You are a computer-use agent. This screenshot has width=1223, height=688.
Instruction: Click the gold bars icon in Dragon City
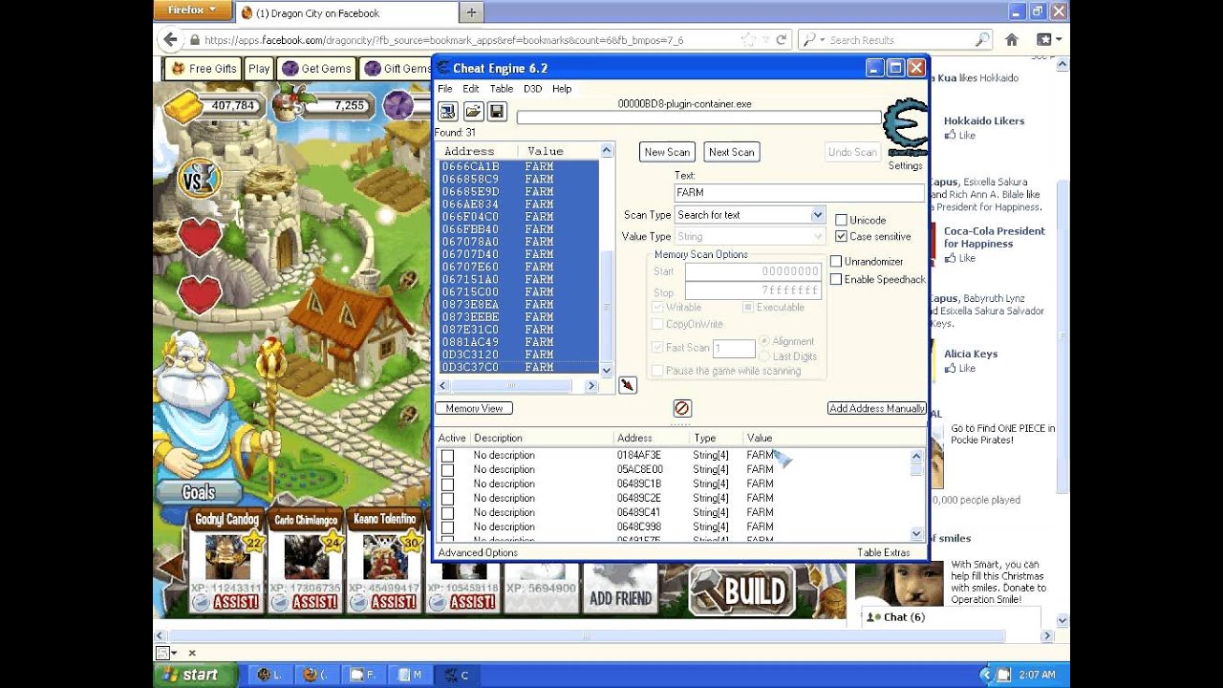pyautogui.click(x=183, y=107)
